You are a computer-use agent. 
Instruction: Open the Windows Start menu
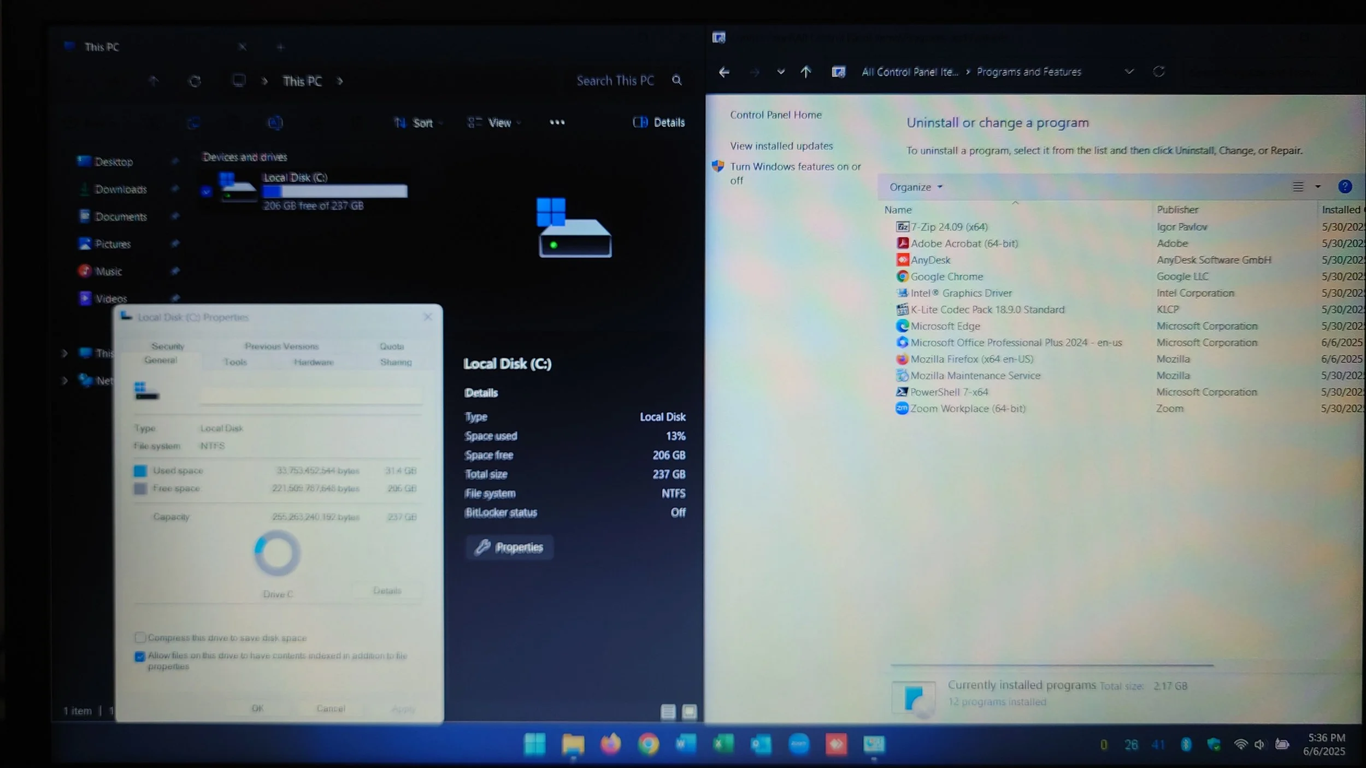click(534, 744)
